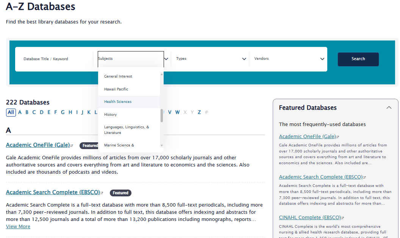This screenshot has height=238, width=400.
Task: Open Academic Search Complete (EBSCO) in main list
Action: [53, 192]
